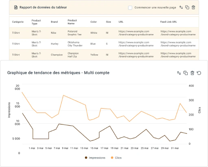
Task: Click the Clics vertical axis title
Action: click(x=199, y=110)
